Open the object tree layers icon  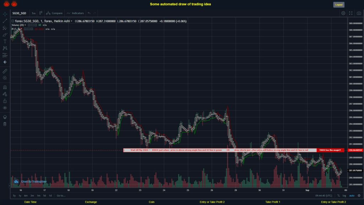click(x=5, y=117)
